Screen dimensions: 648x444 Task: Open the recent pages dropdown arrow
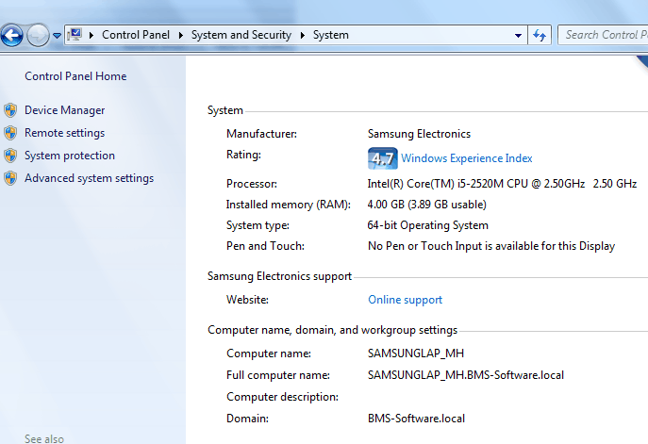pyautogui.click(x=57, y=36)
